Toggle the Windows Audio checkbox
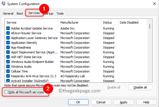This screenshot has width=159, height=107. click(x=8, y=67)
